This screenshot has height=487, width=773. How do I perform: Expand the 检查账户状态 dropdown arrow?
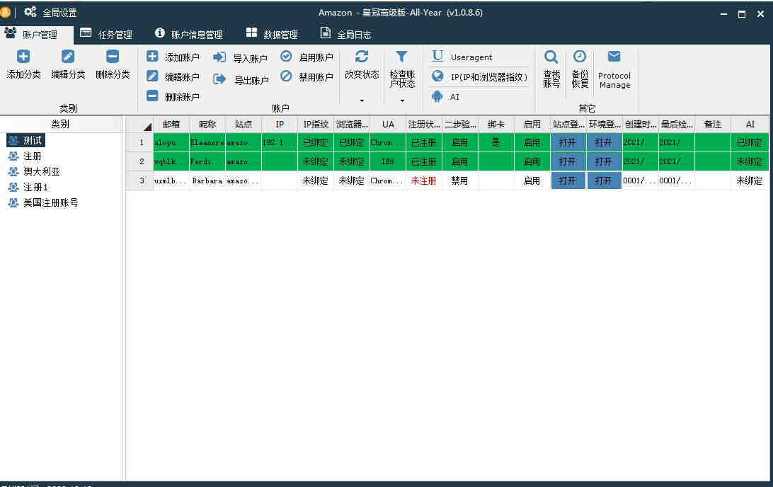coord(402,101)
